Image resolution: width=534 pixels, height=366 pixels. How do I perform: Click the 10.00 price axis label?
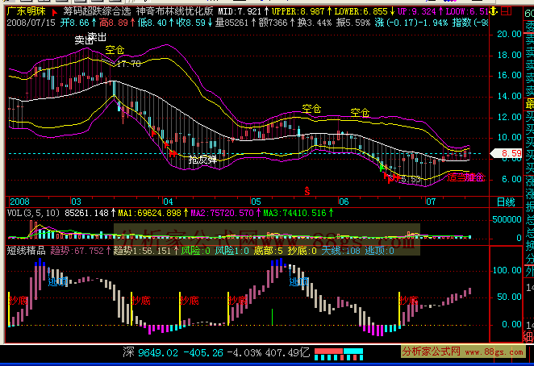pos(509,138)
